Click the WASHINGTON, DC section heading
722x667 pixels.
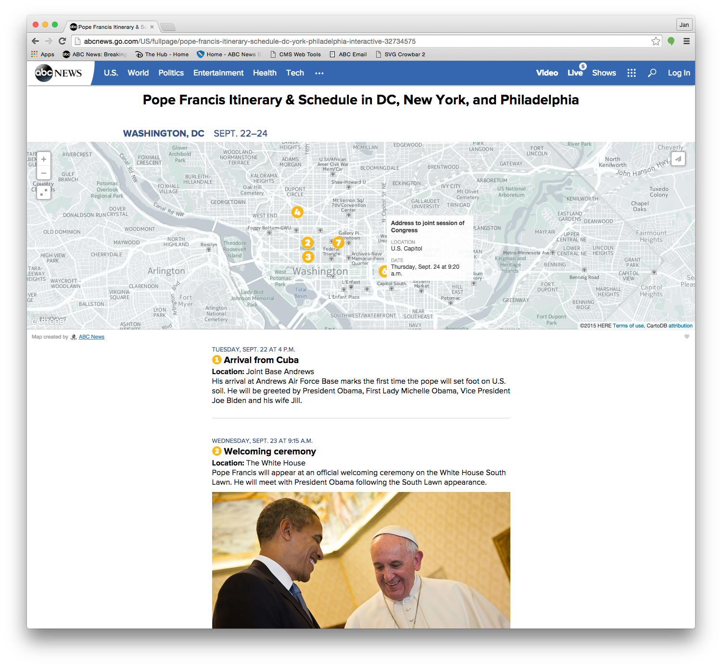pyautogui.click(x=164, y=134)
